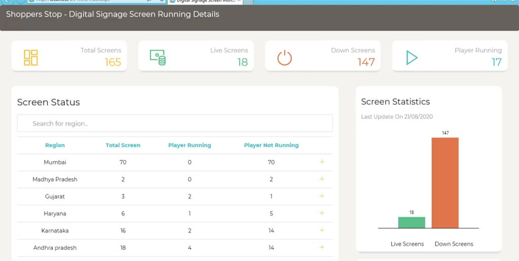Click the Last Update On 21/08/2020 text
This screenshot has width=519, height=261.
pos(397,117)
